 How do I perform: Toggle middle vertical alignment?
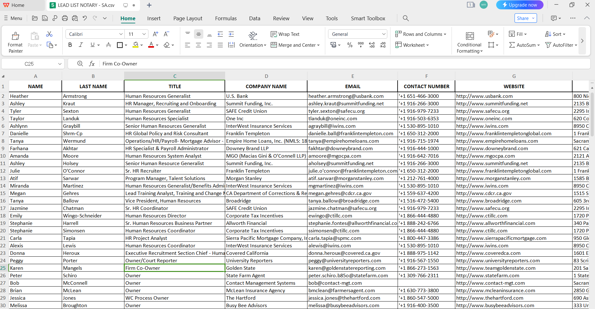(199, 34)
